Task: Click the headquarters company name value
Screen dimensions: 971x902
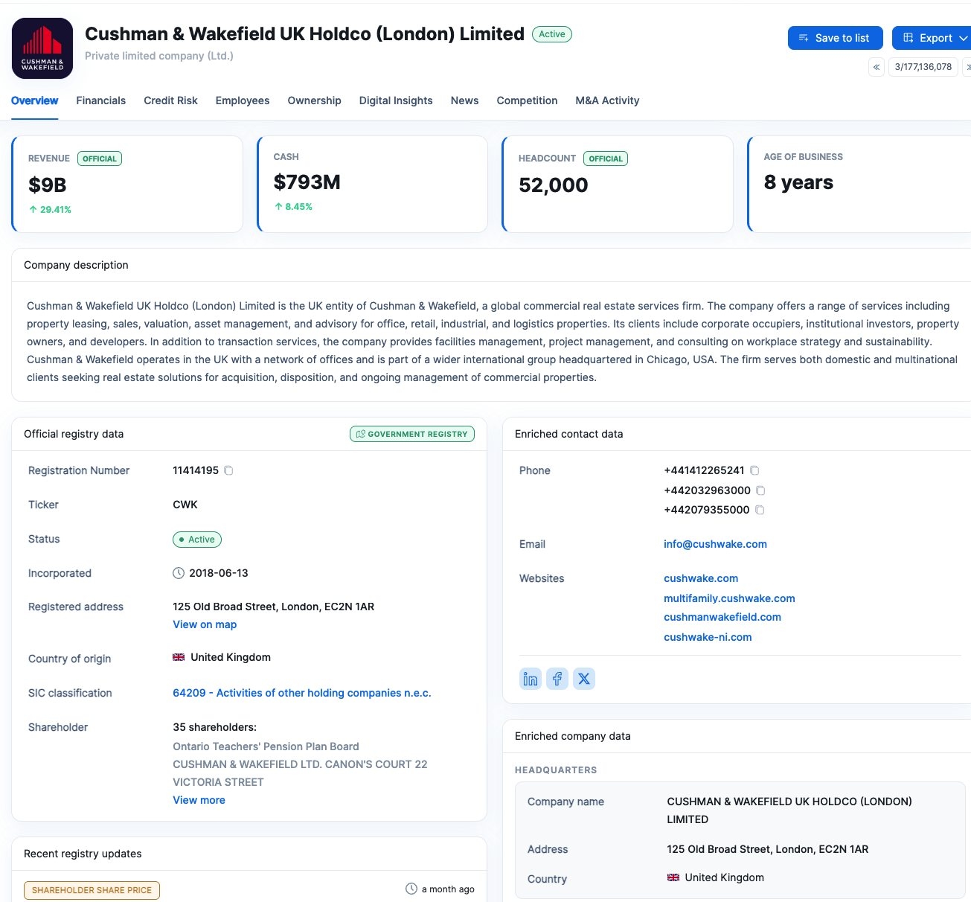Action: click(x=789, y=810)
